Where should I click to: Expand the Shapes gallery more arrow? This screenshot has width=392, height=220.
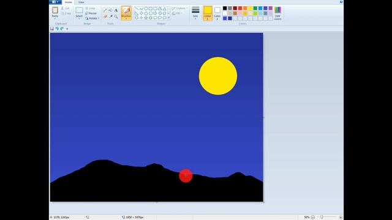169,18
